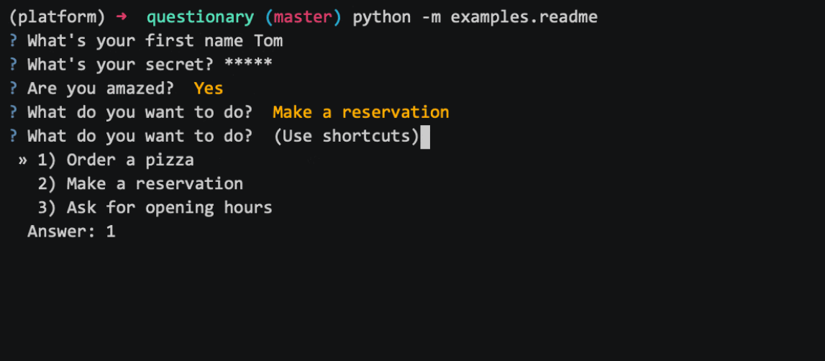Click the » pointer beside Order a pizza
The image size is (825, 361).
(22, 160)
